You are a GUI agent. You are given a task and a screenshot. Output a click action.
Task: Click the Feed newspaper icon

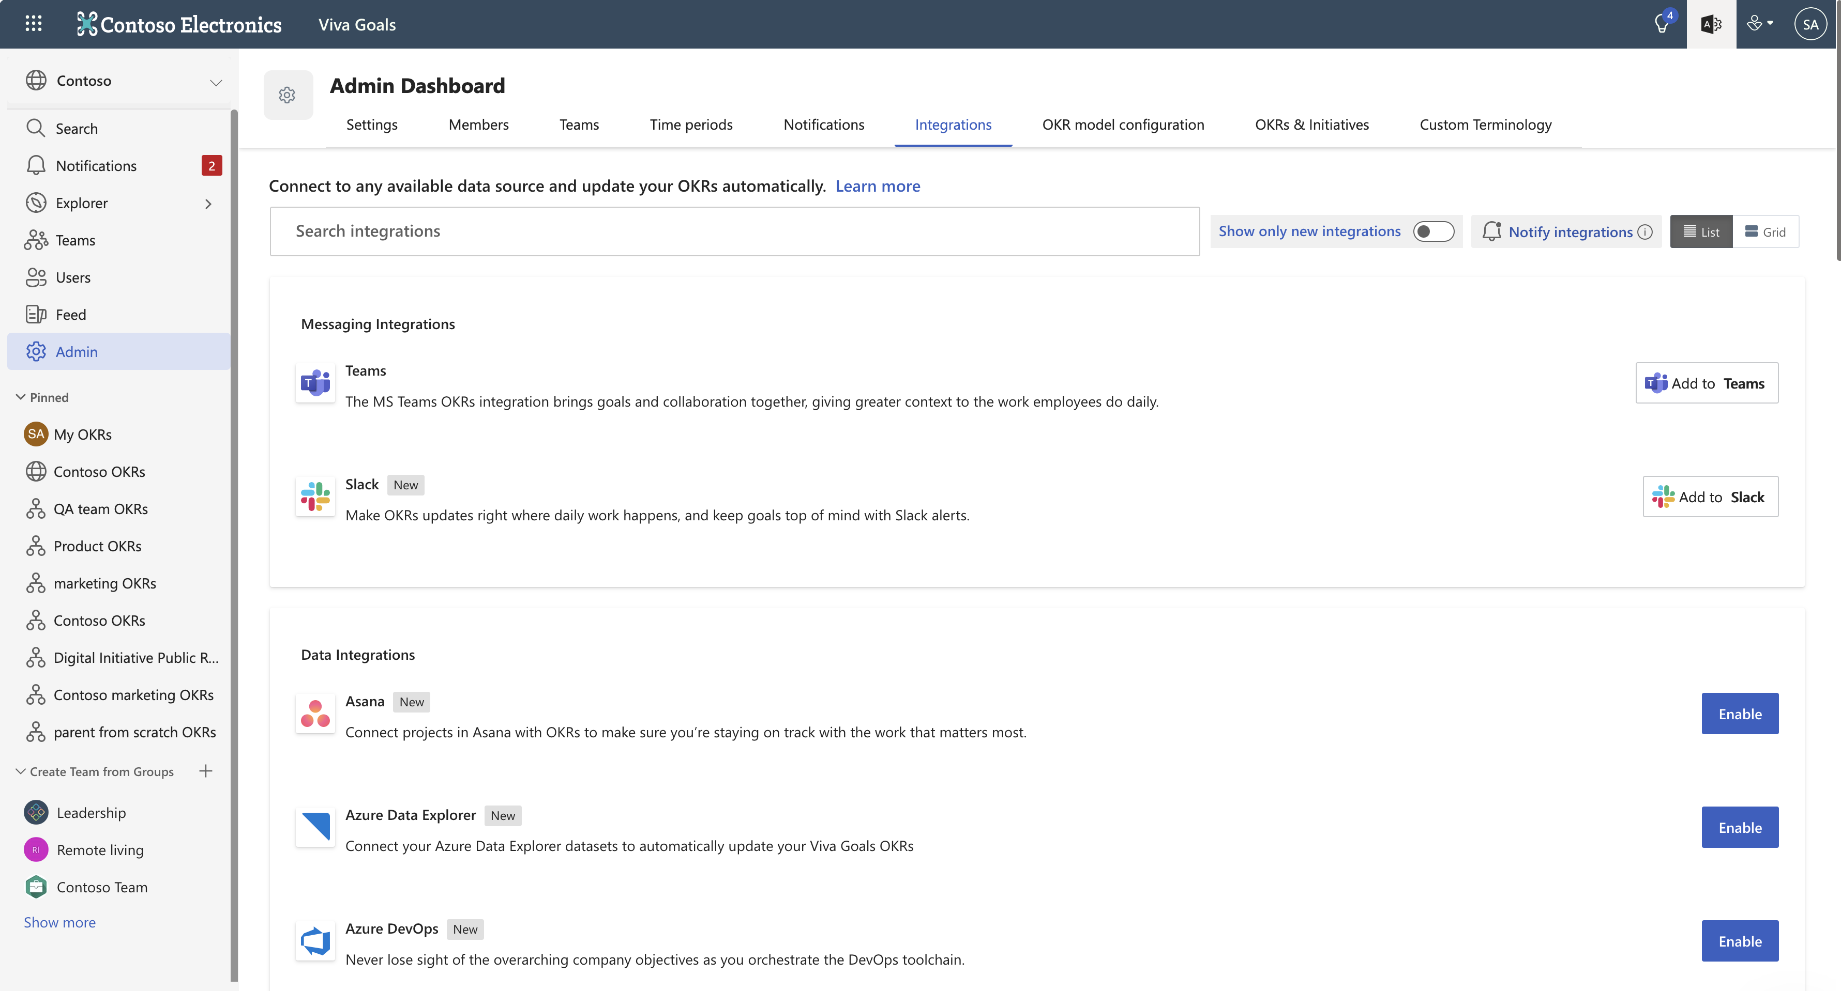pos(36,314)
